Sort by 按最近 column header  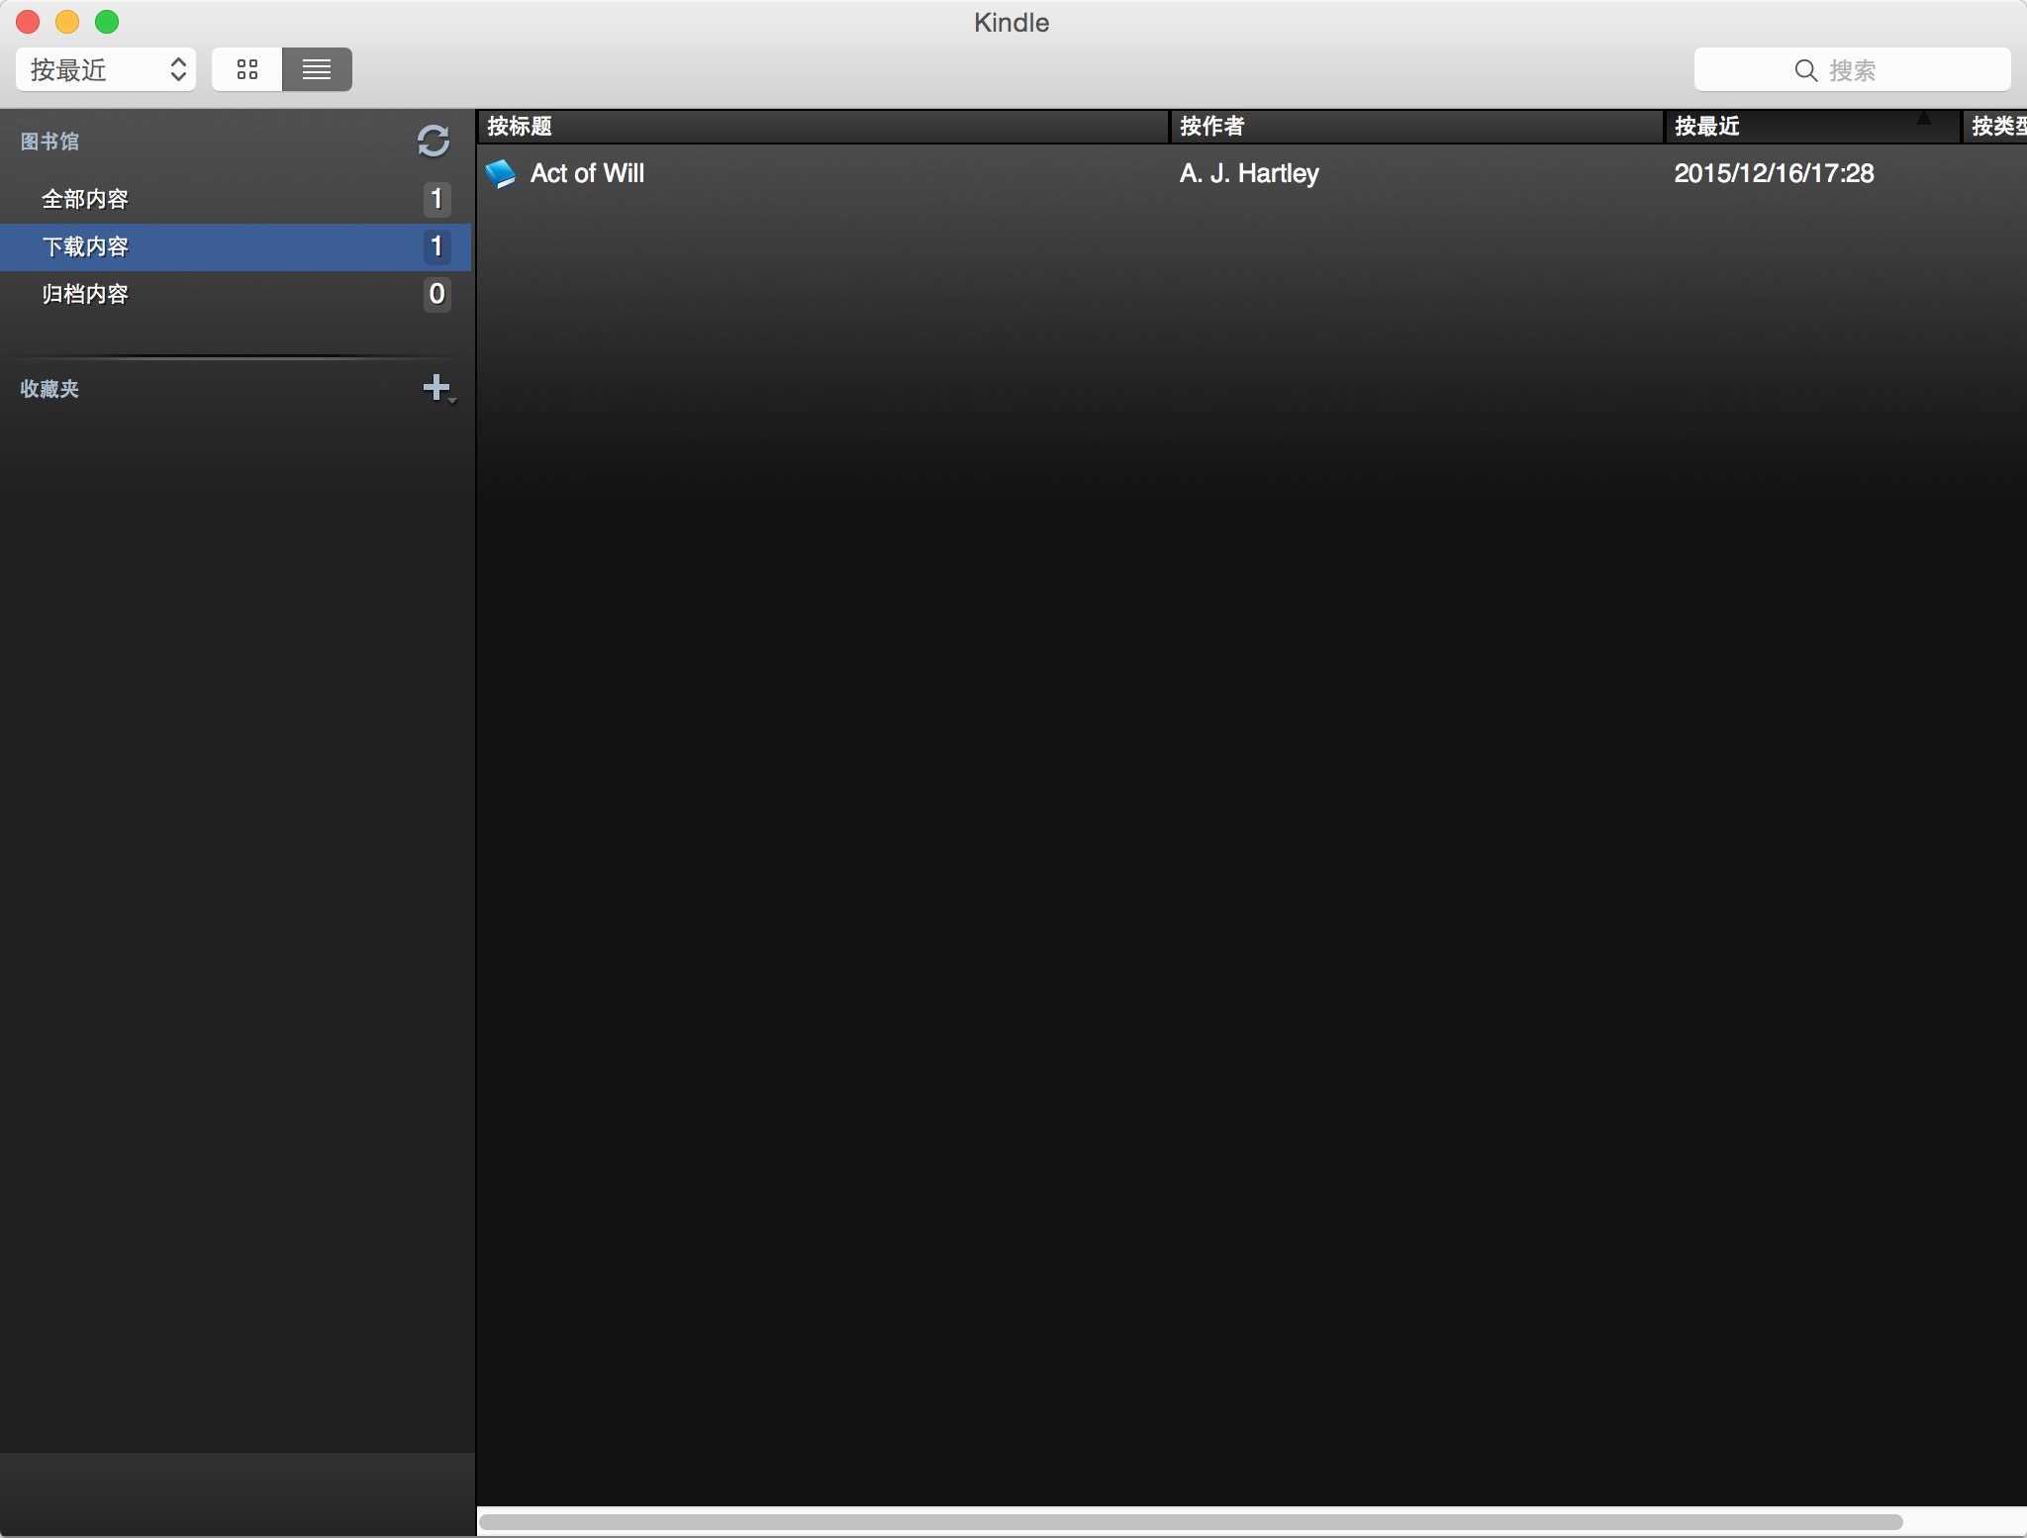1812,126
